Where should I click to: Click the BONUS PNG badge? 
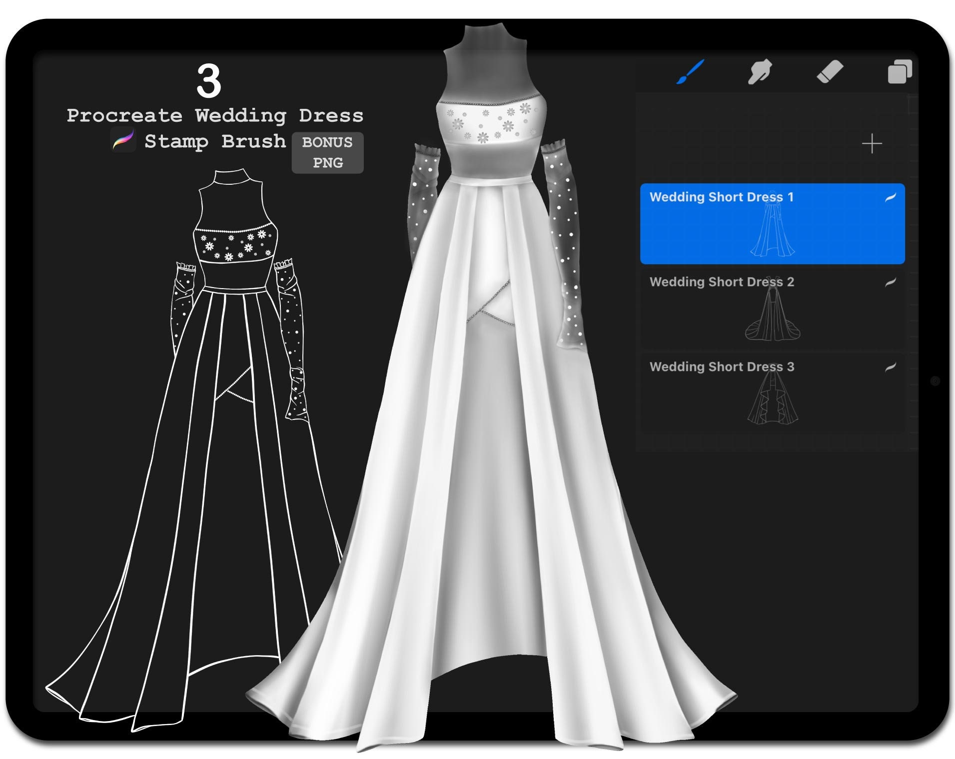tap(327, 152)
